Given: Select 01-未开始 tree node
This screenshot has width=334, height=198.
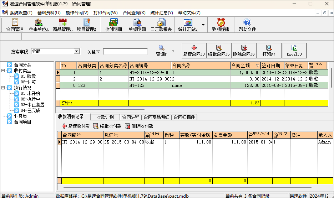Looking at the screenshot, I should 30,93.
